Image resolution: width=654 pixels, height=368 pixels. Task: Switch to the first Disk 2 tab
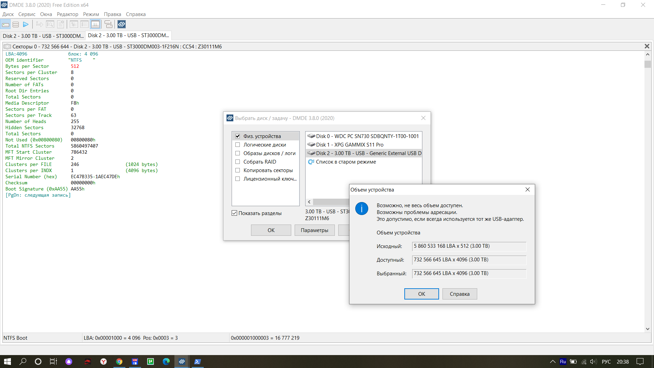click(x=43, y=36)
